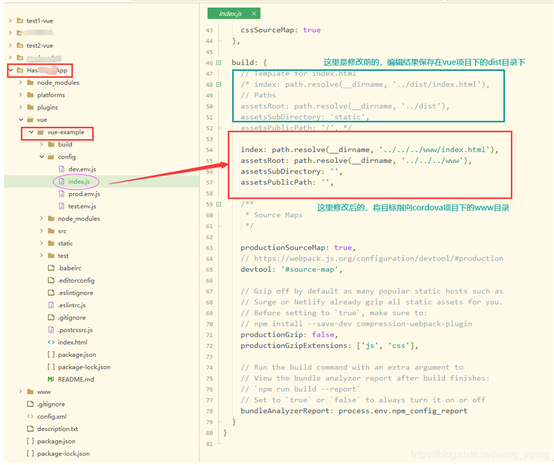Click the webpack.js.org devtool URL comment
Screen dimensions: 554x465
point(372,258)
